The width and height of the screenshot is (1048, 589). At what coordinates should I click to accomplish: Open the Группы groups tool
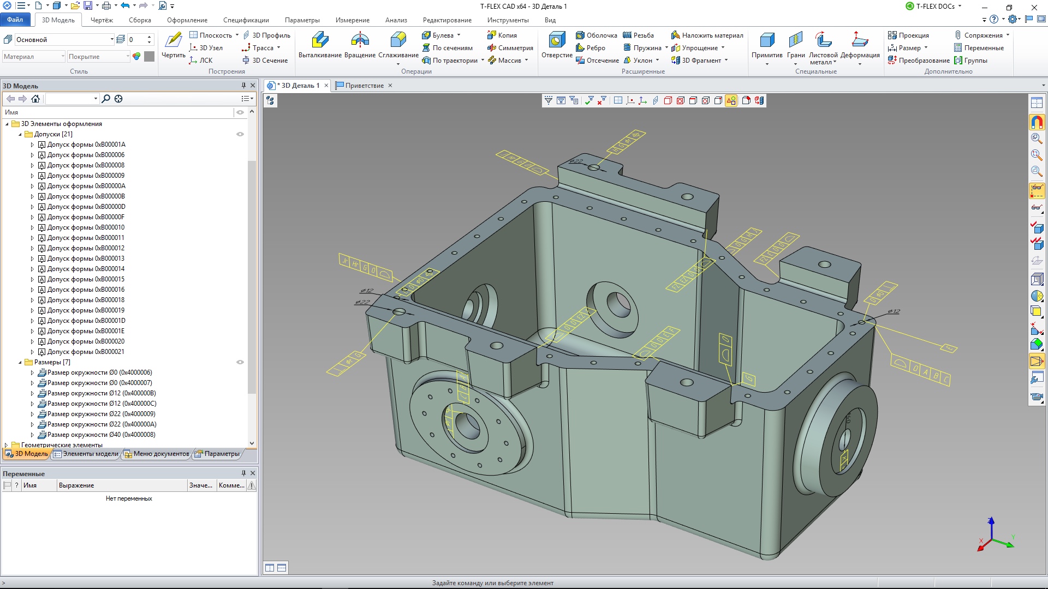[970, 60]
